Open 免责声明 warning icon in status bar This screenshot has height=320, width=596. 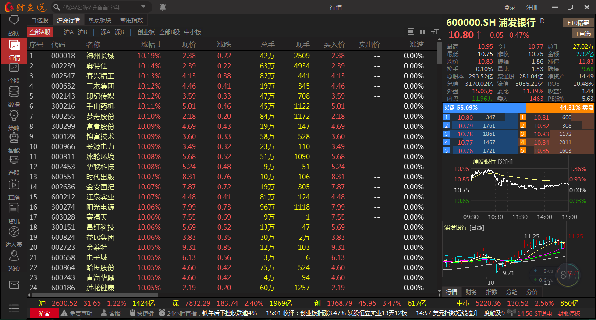point(77,313)
